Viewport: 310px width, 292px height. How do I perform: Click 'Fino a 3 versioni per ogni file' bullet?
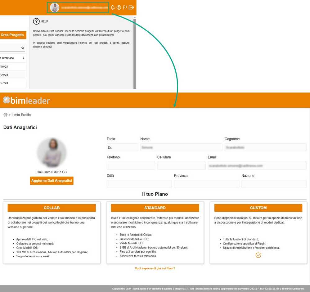click(x=138, y=252)
